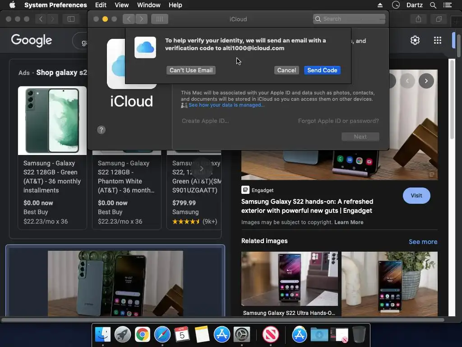Open Google apps grid icon
The width and height of the screenshot is (462, 347).
pyautogui.click(x=438, y=40)
